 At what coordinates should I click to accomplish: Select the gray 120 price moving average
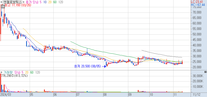61,2
